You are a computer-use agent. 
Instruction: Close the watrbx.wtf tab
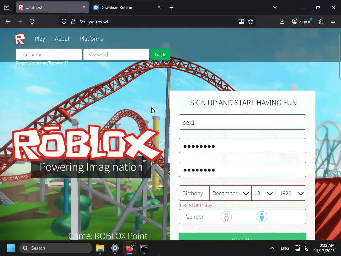[x=84, y=7]
